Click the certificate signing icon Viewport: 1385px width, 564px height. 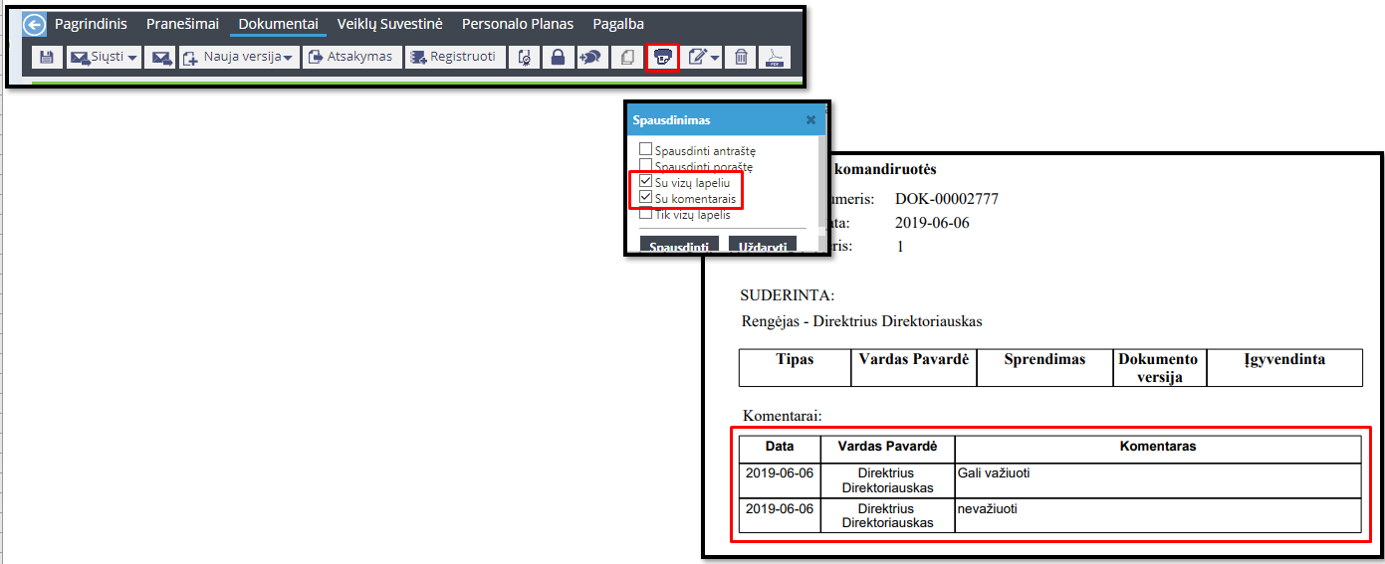point(524,58)
